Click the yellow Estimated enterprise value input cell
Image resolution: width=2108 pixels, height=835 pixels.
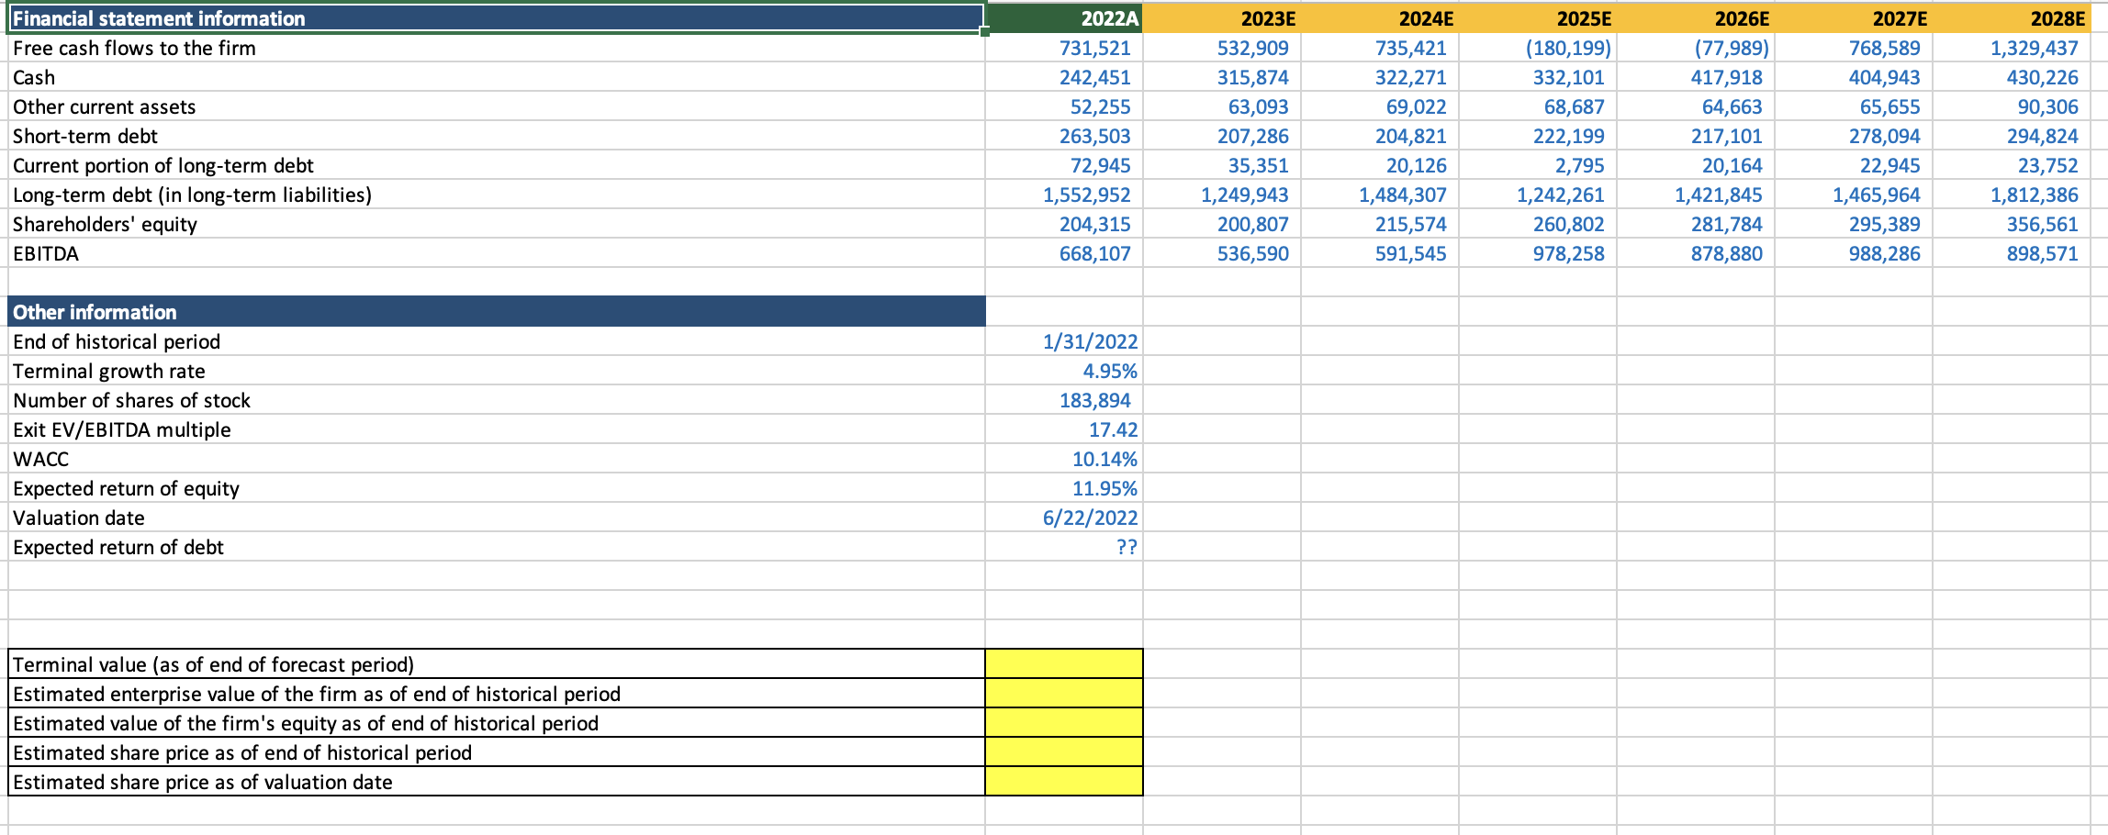pyautogui.click(x=1063, y=694)
